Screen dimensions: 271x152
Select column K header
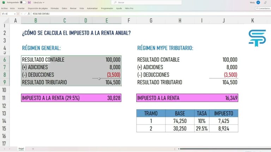[253, 20]
